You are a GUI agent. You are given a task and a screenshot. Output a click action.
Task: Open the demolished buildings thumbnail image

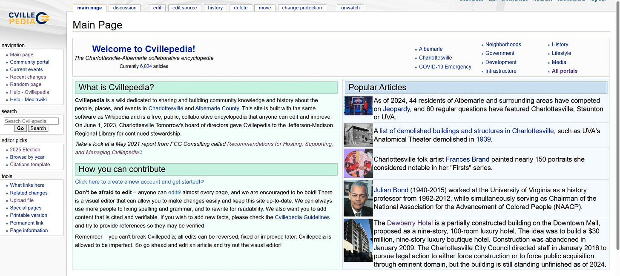coord(358,135)
